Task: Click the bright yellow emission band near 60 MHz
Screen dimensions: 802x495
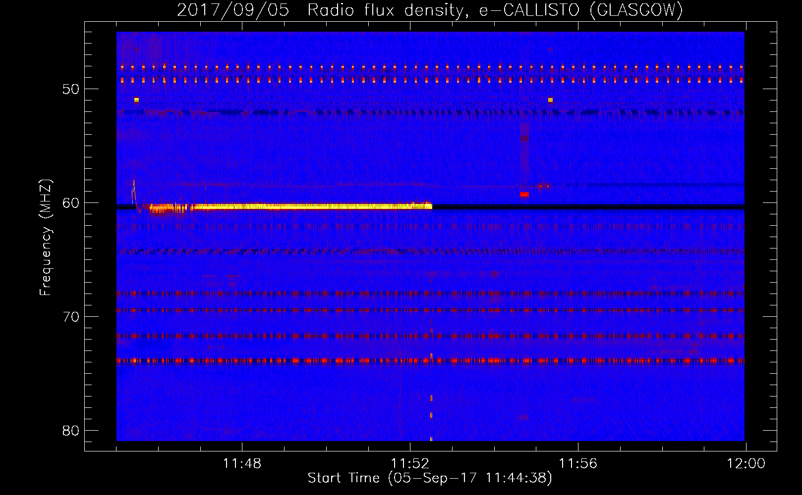Action: [x=290, y=207]
